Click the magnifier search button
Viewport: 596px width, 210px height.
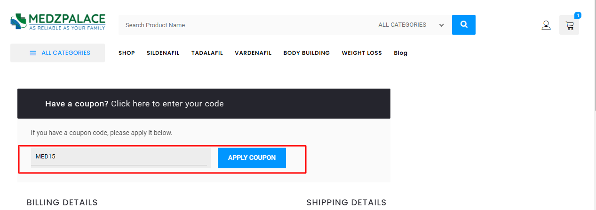463,25
